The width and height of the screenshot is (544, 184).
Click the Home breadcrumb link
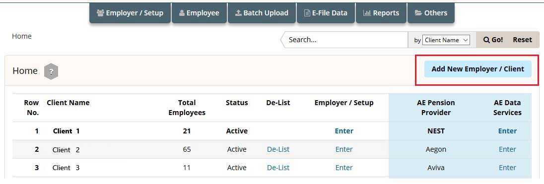(x=22, y=36)
